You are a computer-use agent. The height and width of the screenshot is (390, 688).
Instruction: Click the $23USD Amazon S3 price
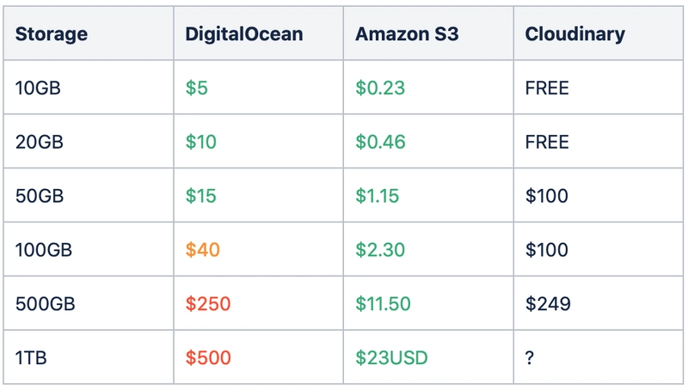point(390,357)
